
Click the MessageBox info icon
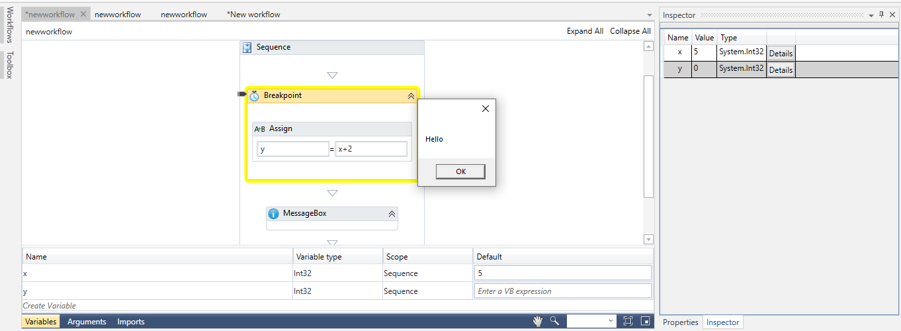(x=273, y=214)
